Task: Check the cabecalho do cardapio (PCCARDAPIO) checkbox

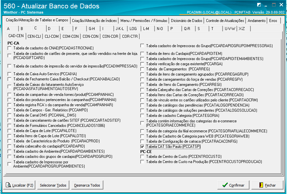Action: [x=9, y=146]
